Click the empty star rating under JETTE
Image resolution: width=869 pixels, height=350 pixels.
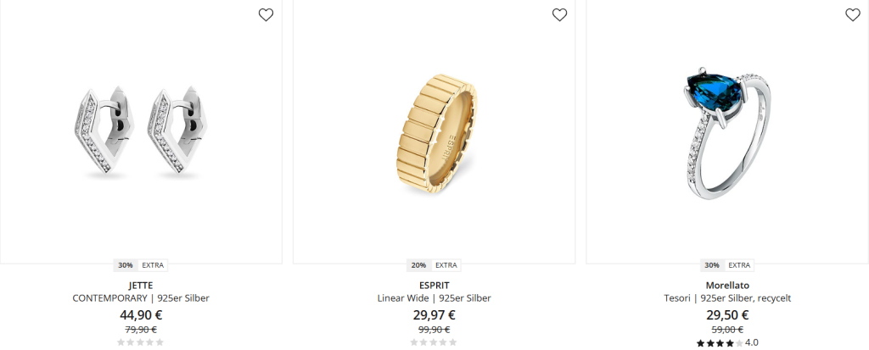pyautogui.click(x=141, y=343)
